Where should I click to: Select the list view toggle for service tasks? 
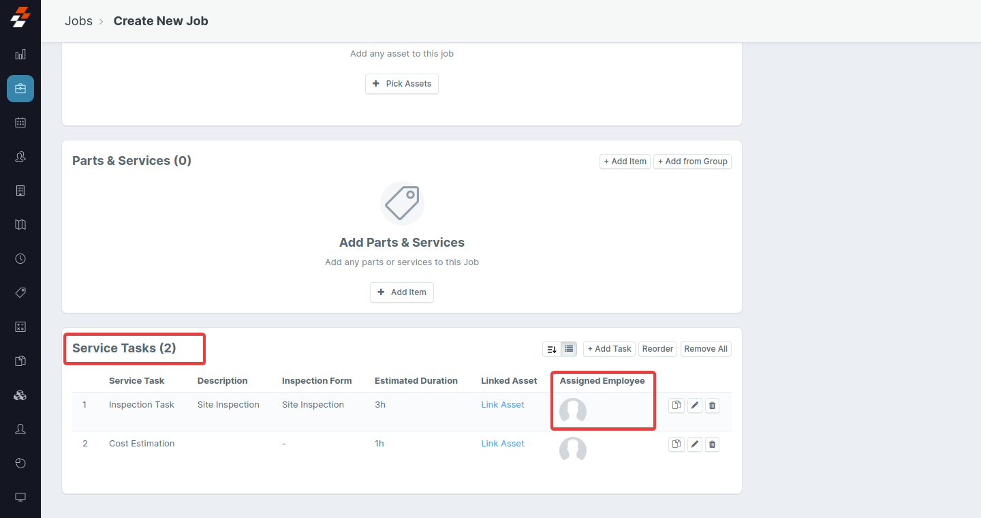(569, 349)
